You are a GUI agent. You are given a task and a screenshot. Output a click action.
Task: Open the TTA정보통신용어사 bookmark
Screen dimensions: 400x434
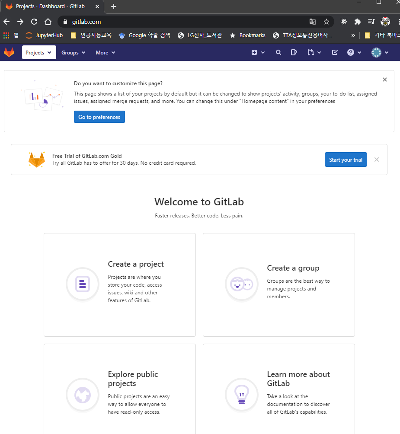pos(303,35)
